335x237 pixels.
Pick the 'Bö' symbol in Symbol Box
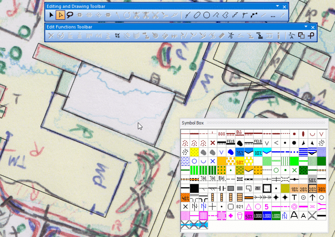coord(240,134)
